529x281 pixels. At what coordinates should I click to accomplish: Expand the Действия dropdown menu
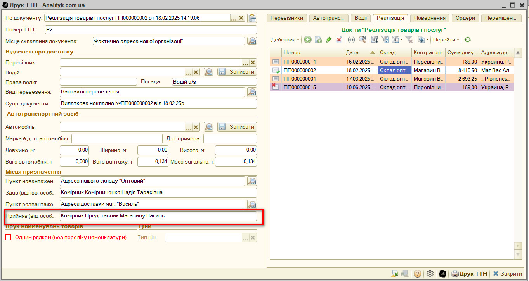285,40
